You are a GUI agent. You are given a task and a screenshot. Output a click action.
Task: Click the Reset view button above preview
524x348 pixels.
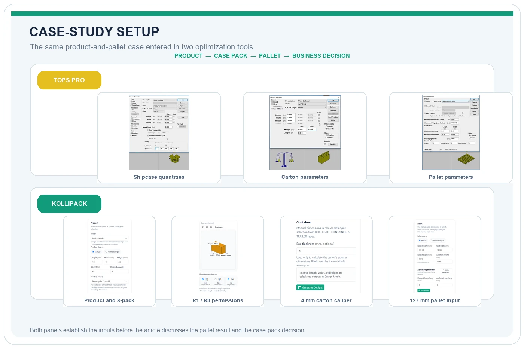tap(219, 227)
